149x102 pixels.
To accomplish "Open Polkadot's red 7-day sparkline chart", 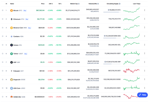I will (x=132, y=71).
